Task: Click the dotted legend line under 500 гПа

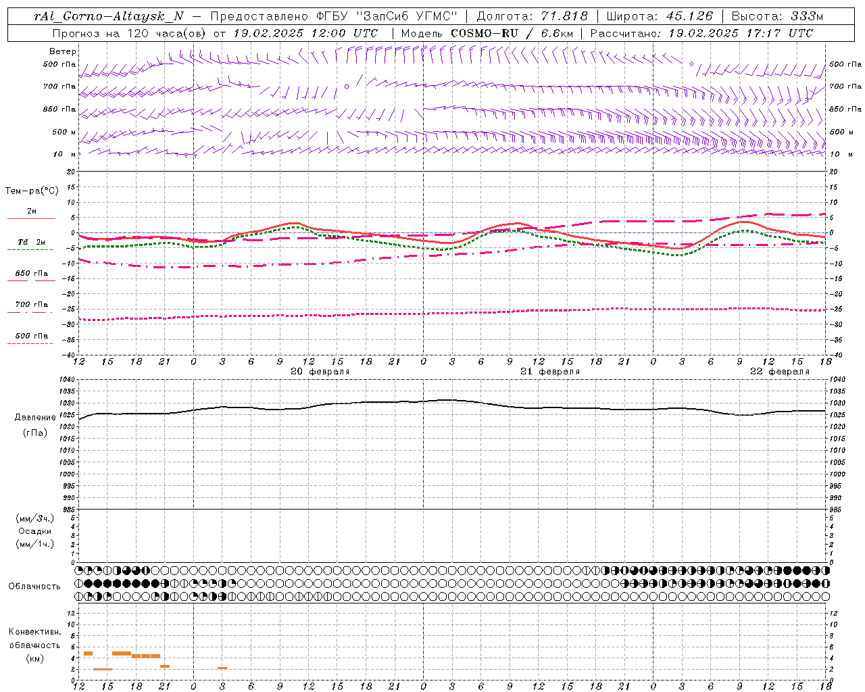Action: tap(30, 344)
